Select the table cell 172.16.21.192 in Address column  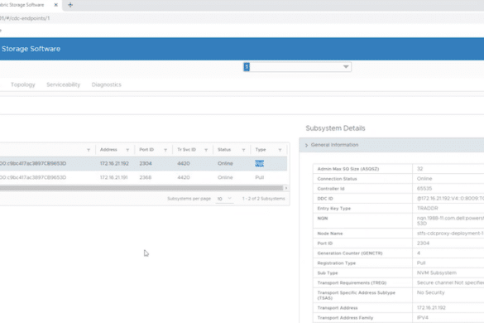coord(114,163)
